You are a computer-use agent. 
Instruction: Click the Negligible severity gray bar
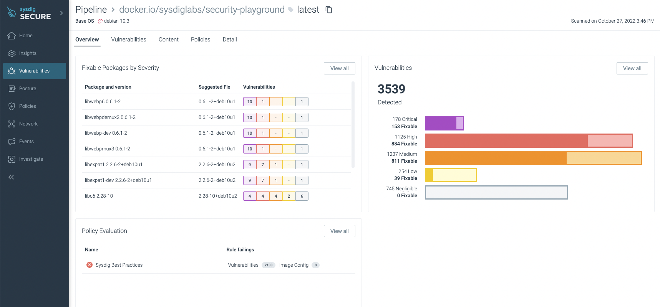pos(496,192)
